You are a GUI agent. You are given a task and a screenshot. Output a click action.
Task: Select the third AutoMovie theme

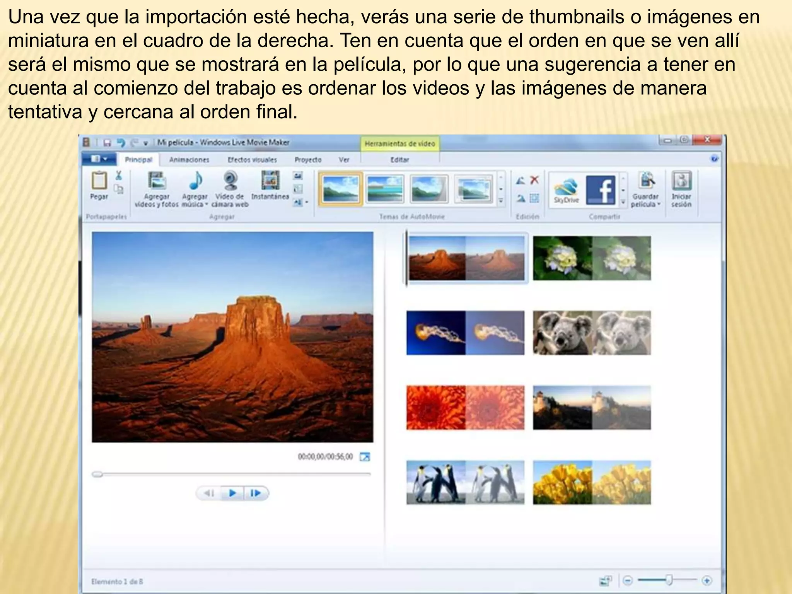click(x=429, y=189)
